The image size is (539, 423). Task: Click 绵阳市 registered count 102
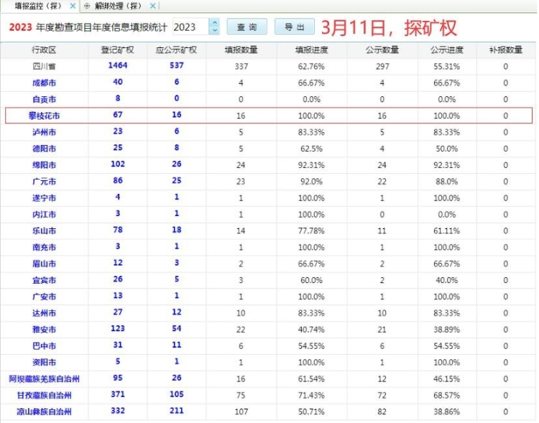click(116, 164)
